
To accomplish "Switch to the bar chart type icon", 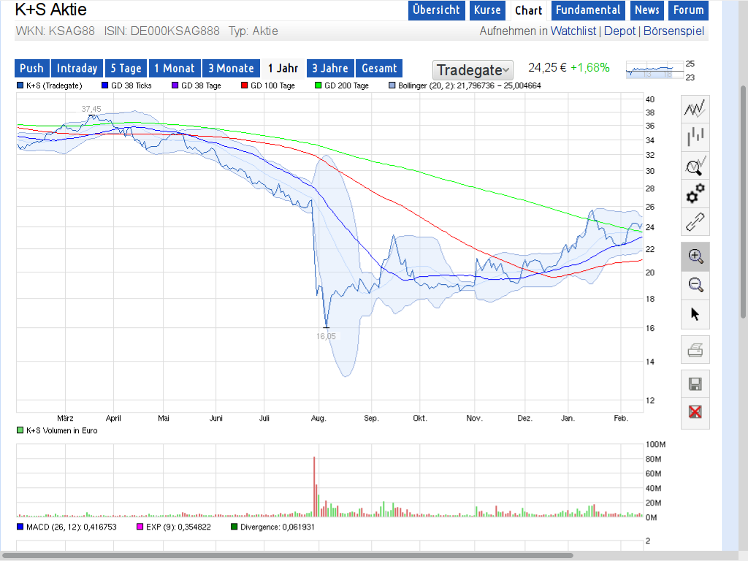I will [695, 137].
